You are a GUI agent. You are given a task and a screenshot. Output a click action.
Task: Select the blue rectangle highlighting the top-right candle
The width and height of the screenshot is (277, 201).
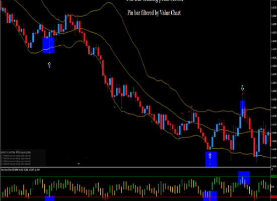pos(242,107)
